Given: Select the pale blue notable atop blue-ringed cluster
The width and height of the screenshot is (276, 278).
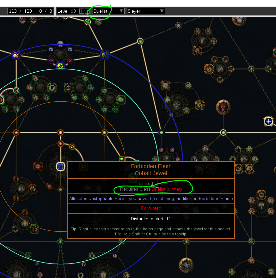Looking at the screenshot, I should pos(60,44).
